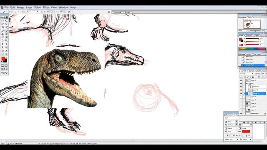
Task: Click Jump to ImageReady button
Action: tap(5, 73)
